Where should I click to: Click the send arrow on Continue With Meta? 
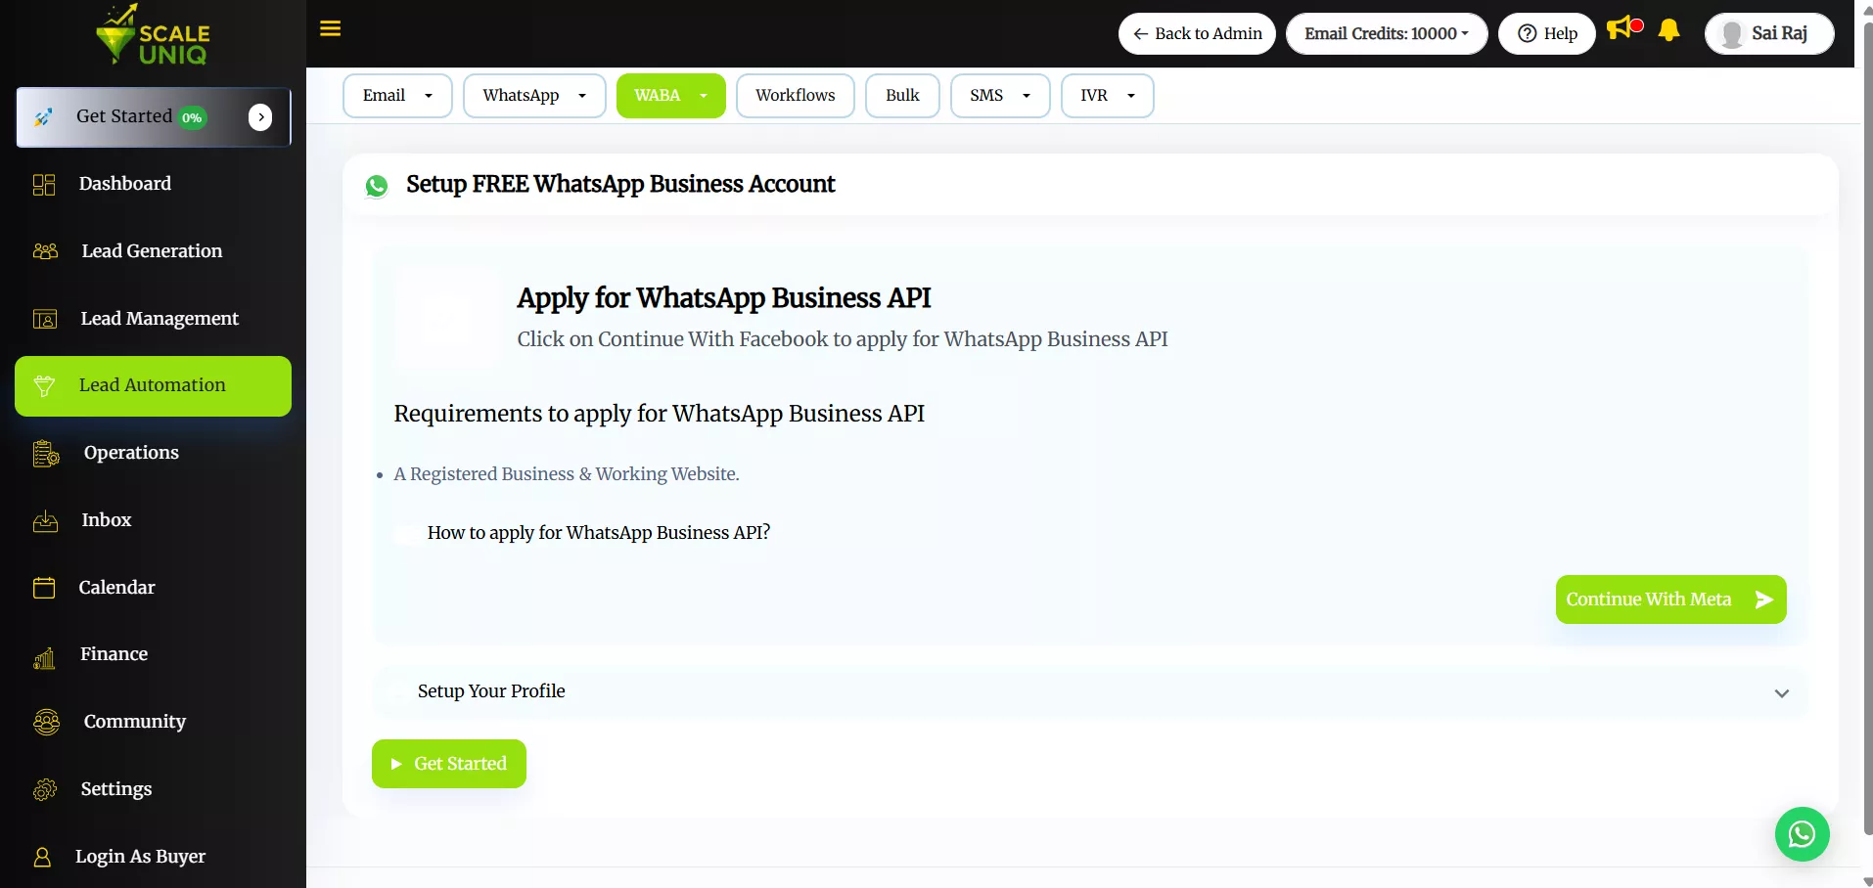[x=1763, y=599]
